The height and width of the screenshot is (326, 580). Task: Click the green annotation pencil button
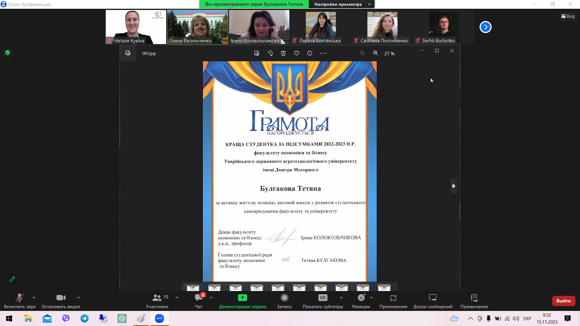(12, 279)
